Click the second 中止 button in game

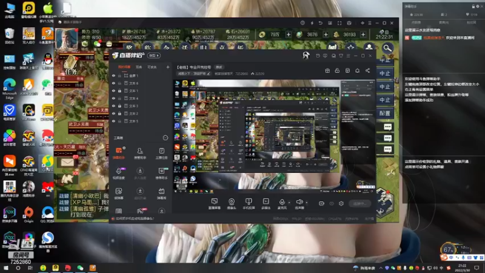[385, 73]
